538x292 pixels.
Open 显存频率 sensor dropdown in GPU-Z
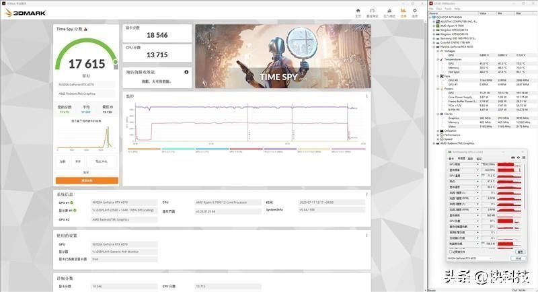click(477, 170)
